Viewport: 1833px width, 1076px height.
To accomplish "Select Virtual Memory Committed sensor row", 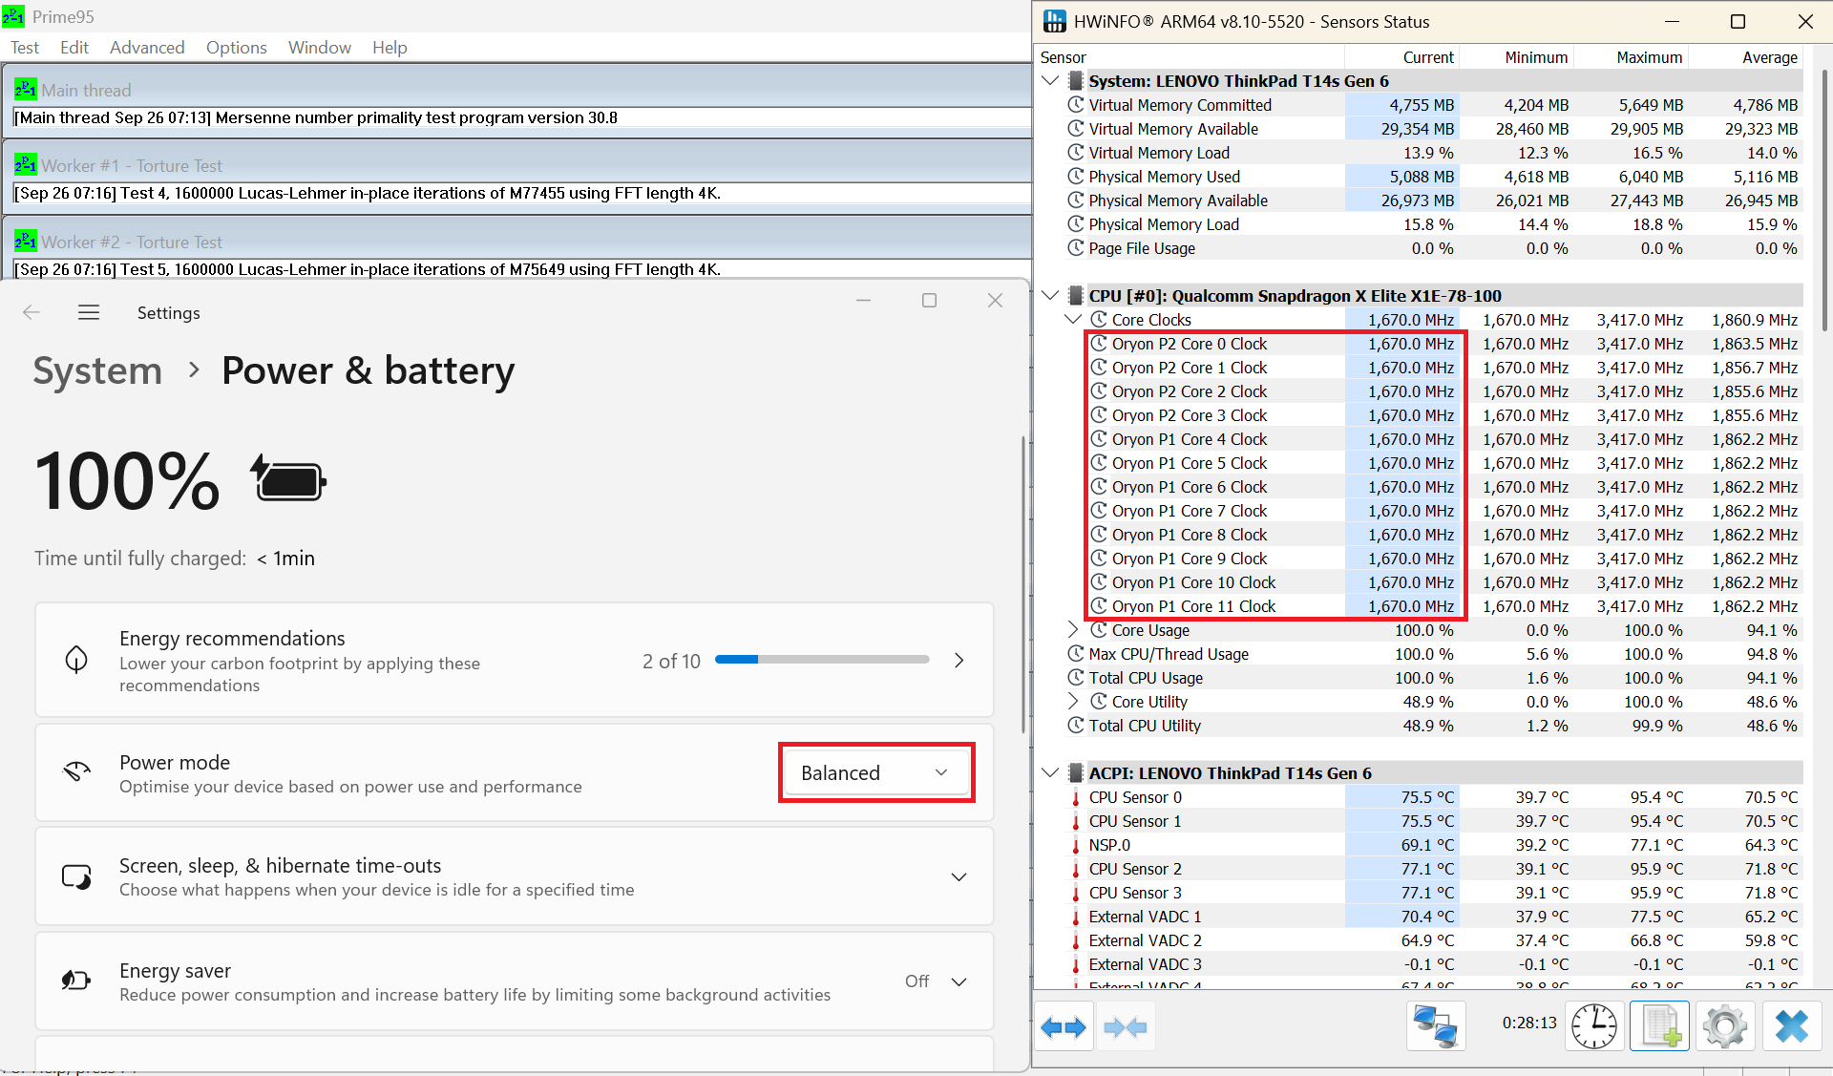I will [x=1432, y=105].
